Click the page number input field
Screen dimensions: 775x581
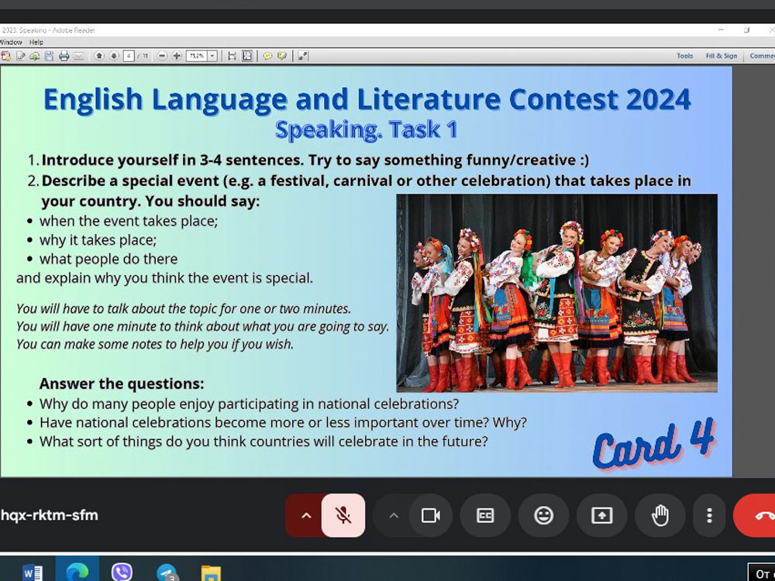129,56
